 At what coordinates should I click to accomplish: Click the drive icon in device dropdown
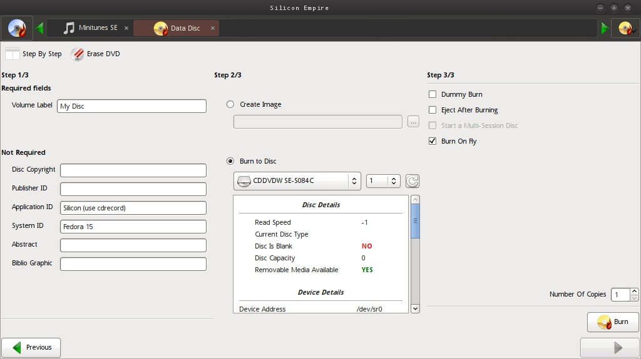point(244,181)
